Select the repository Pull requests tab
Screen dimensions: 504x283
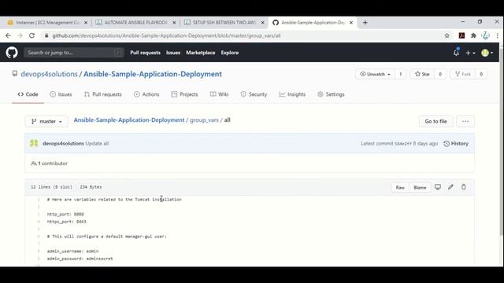tap(103, 94)
